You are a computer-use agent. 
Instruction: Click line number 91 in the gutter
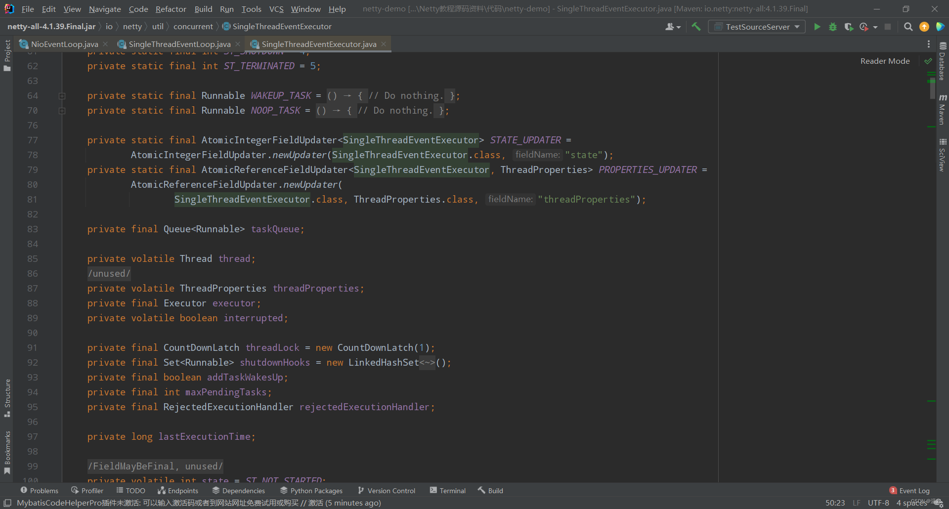(32, 348)
